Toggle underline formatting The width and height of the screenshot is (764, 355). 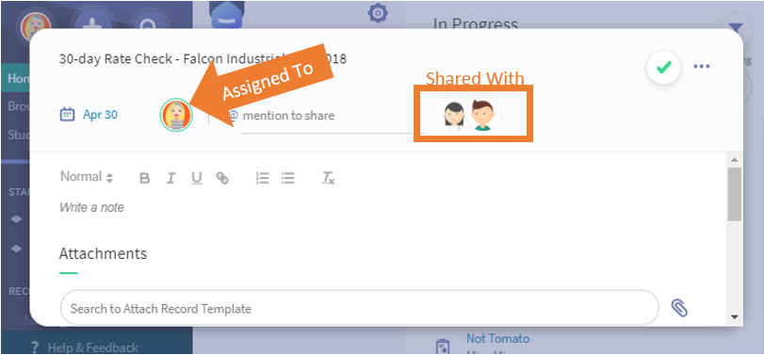click(196, 178)
